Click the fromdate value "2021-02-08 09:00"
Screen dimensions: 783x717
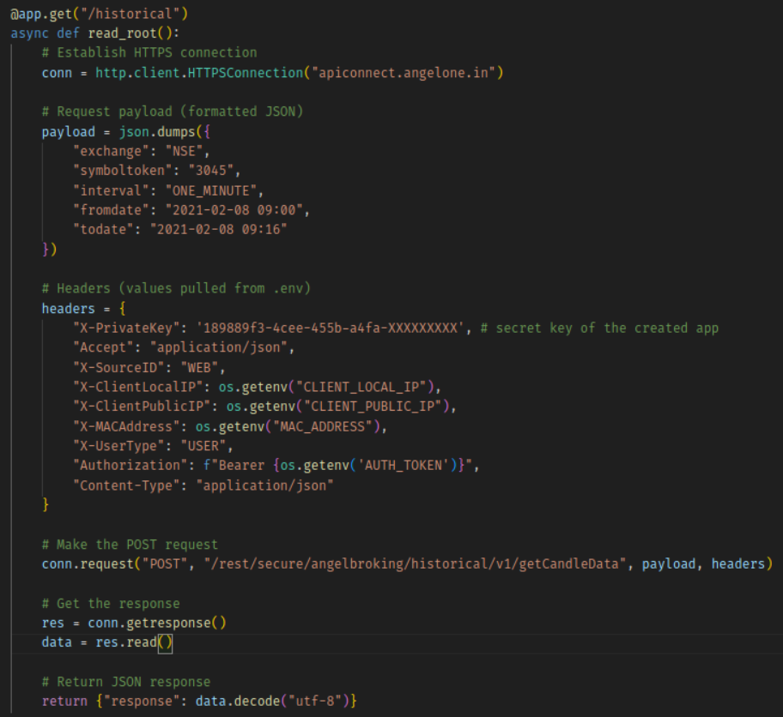(234, 210)
